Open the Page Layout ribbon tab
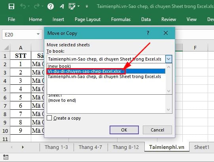 (88, 19)
